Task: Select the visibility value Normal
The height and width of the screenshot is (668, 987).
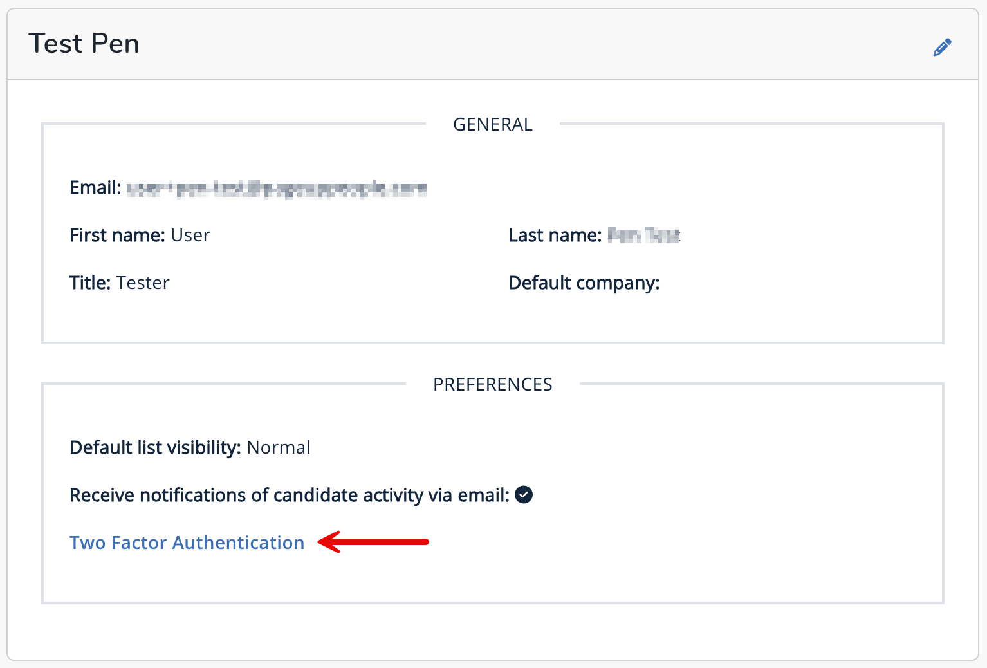Action: point(279,448)
